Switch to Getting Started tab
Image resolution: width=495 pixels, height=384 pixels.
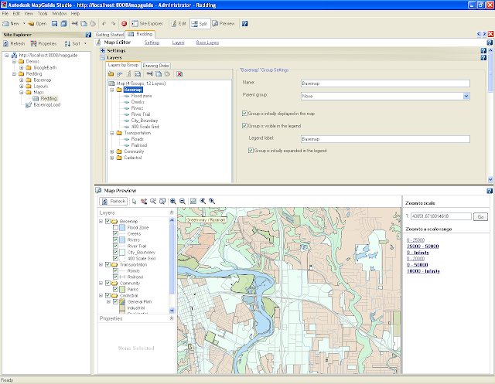(110, 34)
